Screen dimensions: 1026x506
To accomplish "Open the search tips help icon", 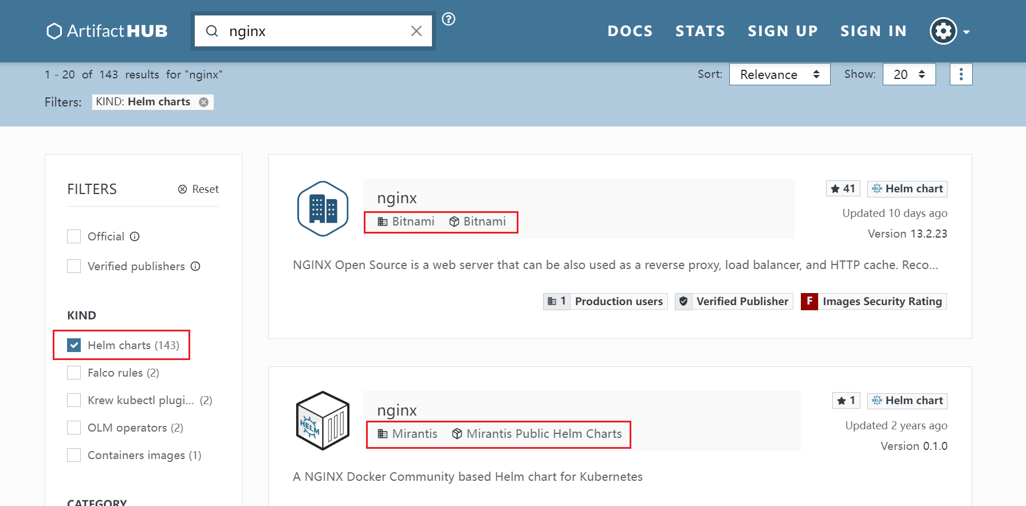I will [x=449, y=19].
